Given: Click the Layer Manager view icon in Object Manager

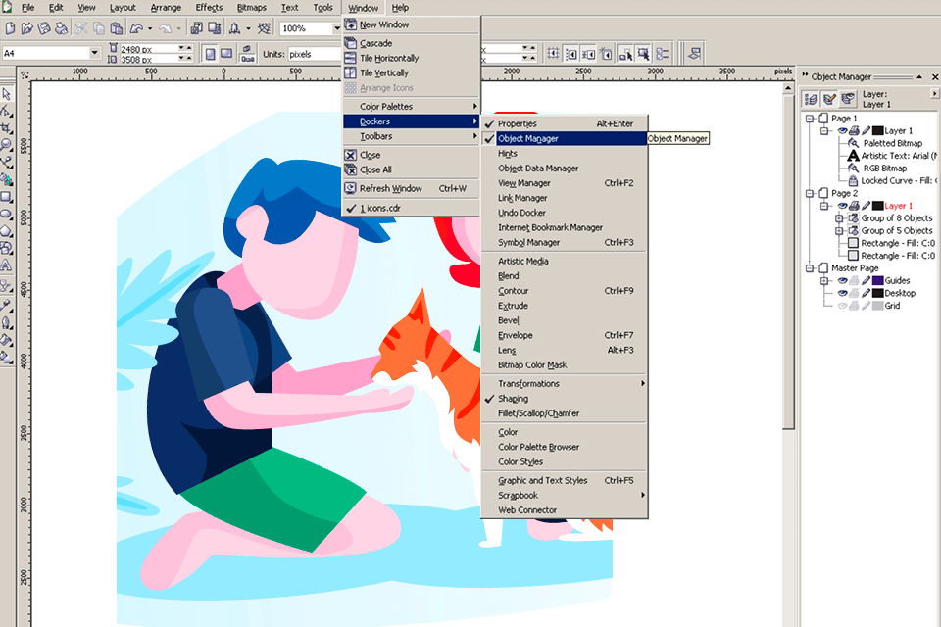Looking at the screenshot, I should pos(848,96).
